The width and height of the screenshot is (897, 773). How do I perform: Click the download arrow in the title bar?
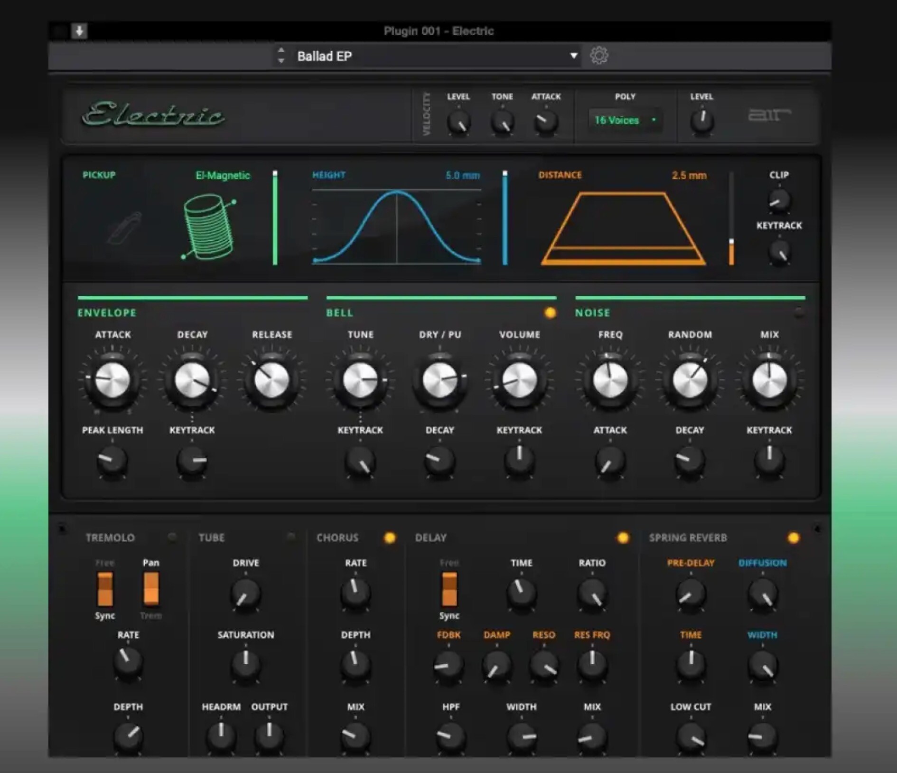78,30
